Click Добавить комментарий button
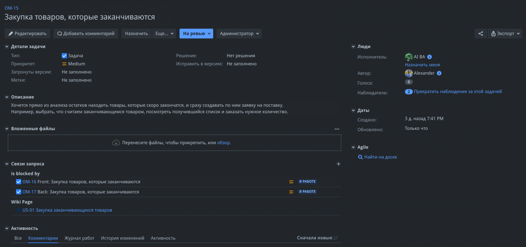526x247 pixels. click(x=86, y=34)
